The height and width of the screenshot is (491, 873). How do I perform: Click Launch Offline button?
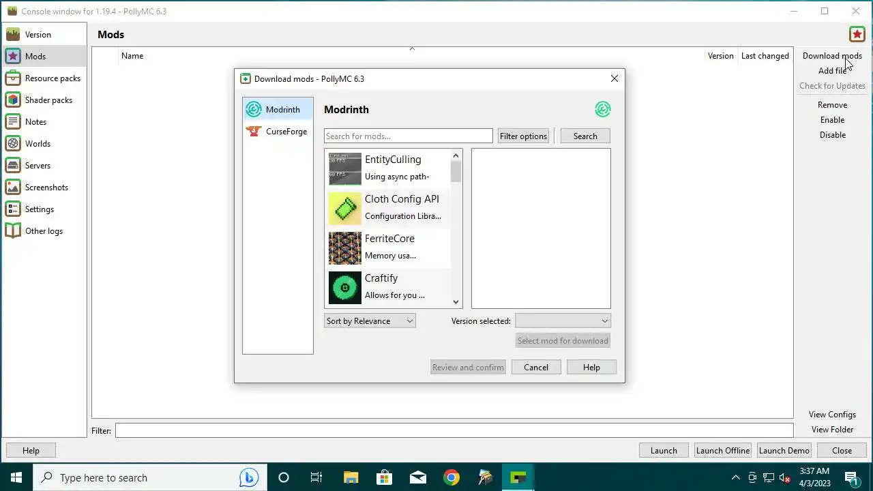point(723,451)
